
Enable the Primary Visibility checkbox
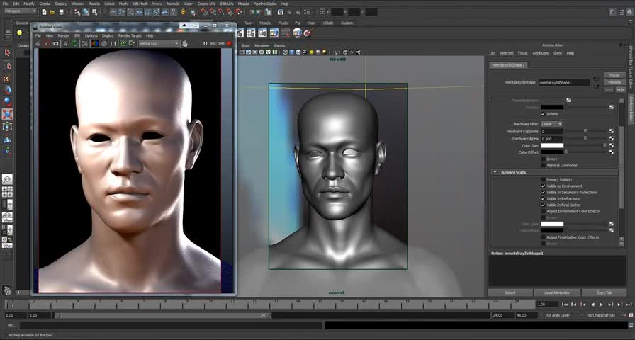544,180
